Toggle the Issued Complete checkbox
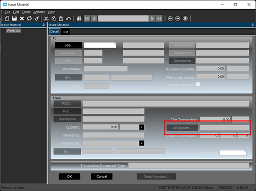 coord(198,84)
